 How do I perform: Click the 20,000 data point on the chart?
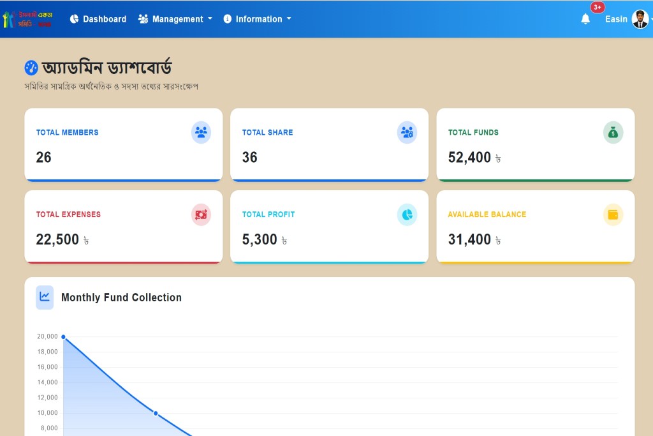[x=63, y=337]
